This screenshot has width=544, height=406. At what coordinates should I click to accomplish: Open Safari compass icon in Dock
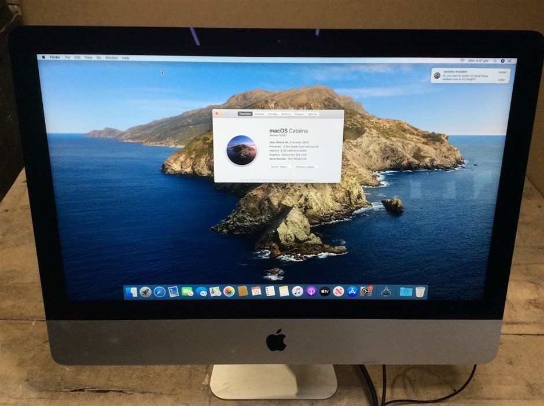click(x=160, y=292)
